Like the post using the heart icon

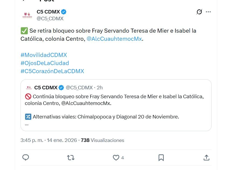click(116, 158)
